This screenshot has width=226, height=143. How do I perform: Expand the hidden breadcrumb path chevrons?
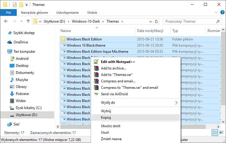click(40, 22)
